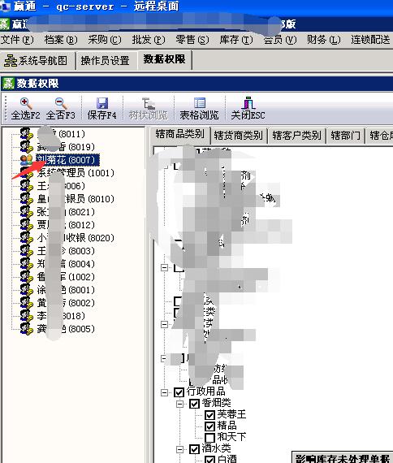Collapse the 香烟类 tree node
Image resolution: width=393 pixels, height=463 pixels.
(x=179, y=404)
